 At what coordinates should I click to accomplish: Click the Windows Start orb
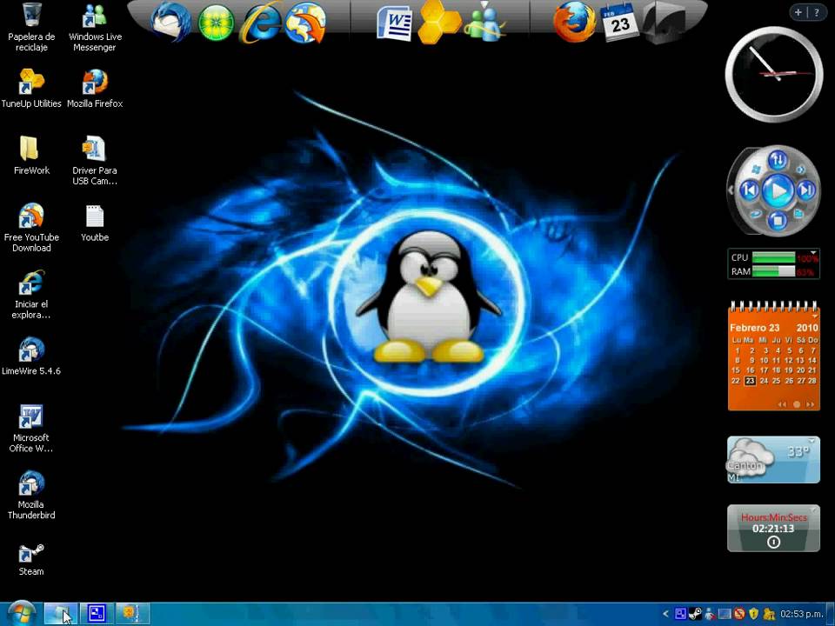coord(20,613)
